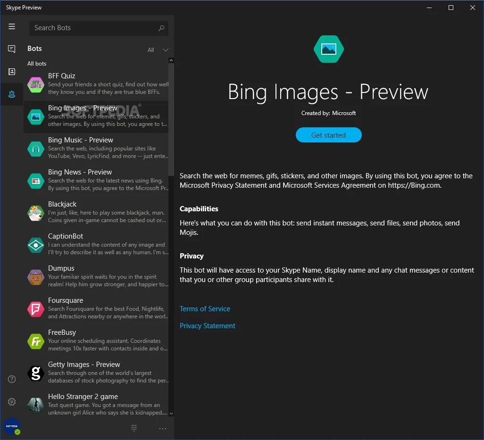Click the search magnifier icon

click(161, 28)
